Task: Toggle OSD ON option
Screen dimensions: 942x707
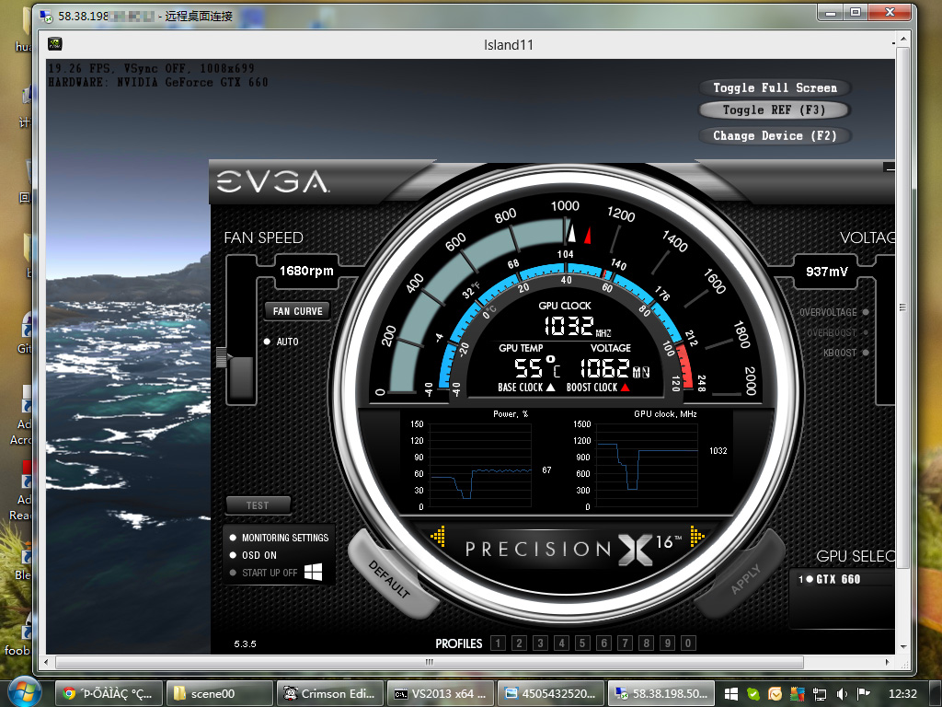Action: click(253, 555)
